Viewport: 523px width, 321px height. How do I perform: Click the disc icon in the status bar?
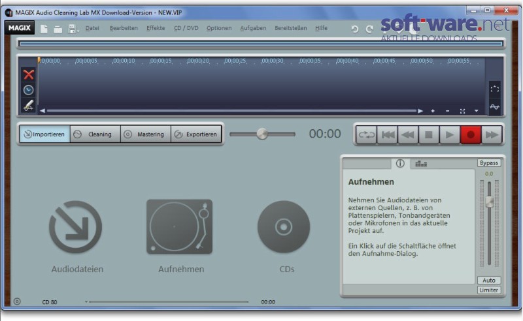click(x=17, y=301)
